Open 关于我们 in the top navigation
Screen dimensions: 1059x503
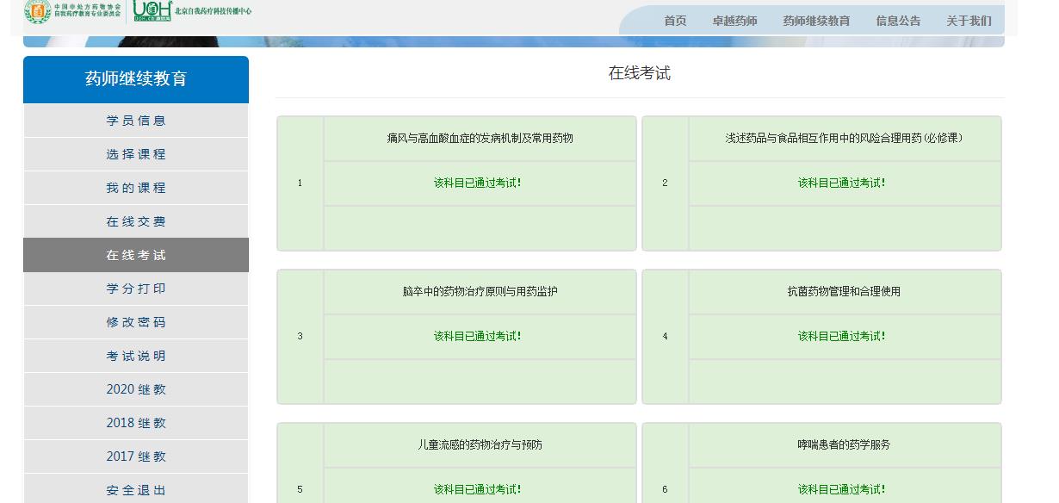point(969,21)
